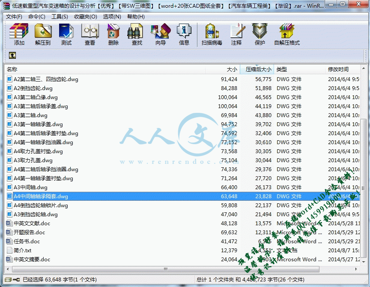Screen dimensions: 370x287
Task: Select file A2倒挡齿轮.dwg
Action: pos(33,88)
